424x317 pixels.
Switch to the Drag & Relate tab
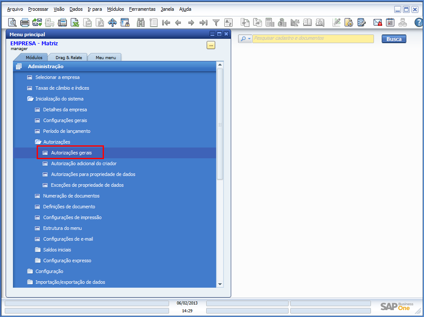[69, 57]
